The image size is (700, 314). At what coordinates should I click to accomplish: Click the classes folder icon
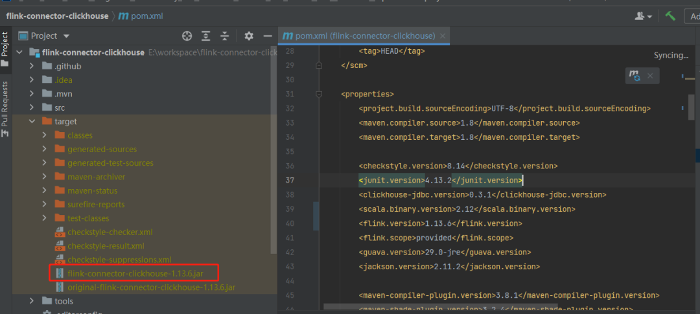[x=60, y=135]
